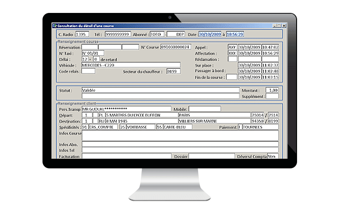Select the Véhicule field MERCEDES - C220

point(131,65)
